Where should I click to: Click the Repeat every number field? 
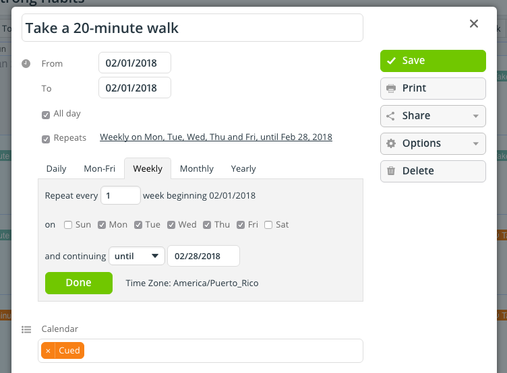coord(121,195)
